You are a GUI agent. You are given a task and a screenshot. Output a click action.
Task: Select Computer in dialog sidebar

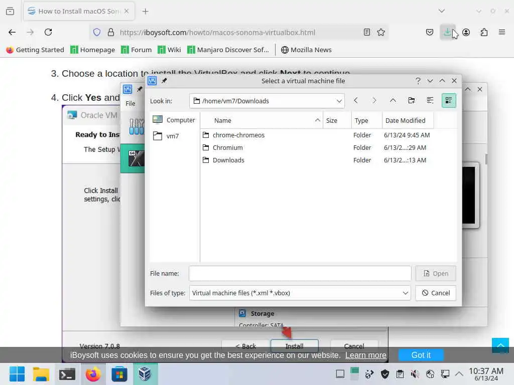pyautogui.click(x=174, y=120)
